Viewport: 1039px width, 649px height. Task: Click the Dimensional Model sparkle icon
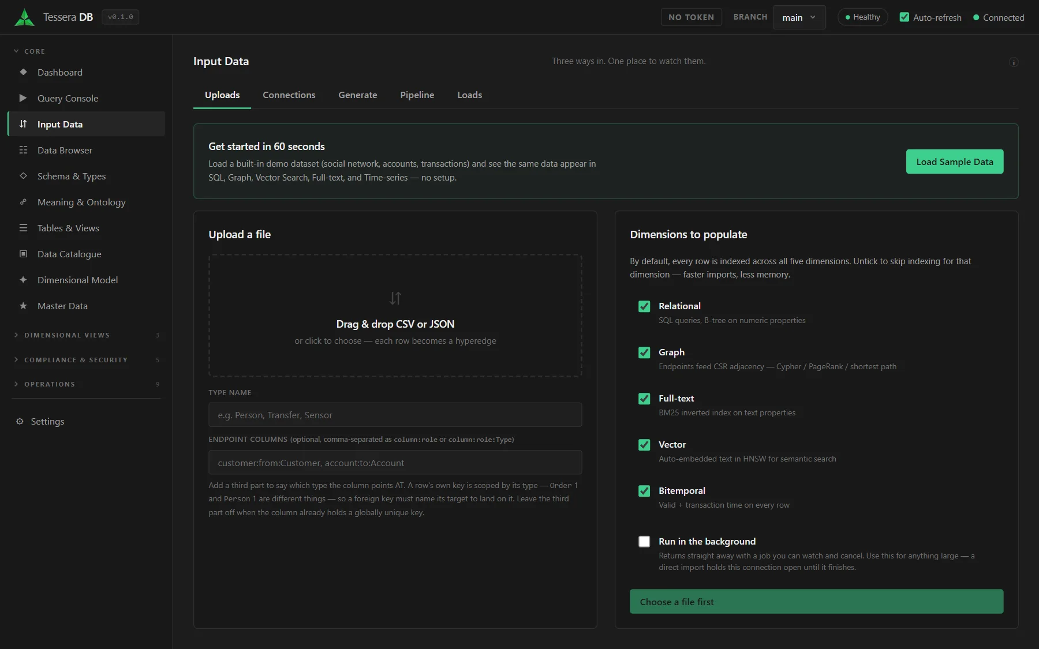(x=23, y=280)
